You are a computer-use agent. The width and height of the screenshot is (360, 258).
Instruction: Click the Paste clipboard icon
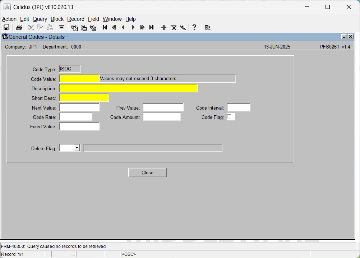[x=50, y=28]
